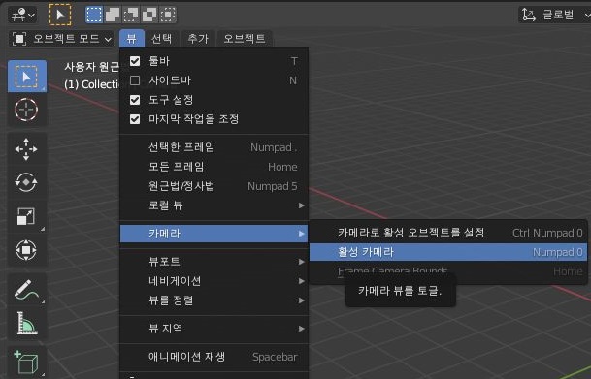Open the 뷰 menu
591x379 pixels.
(x=132, y=39)
